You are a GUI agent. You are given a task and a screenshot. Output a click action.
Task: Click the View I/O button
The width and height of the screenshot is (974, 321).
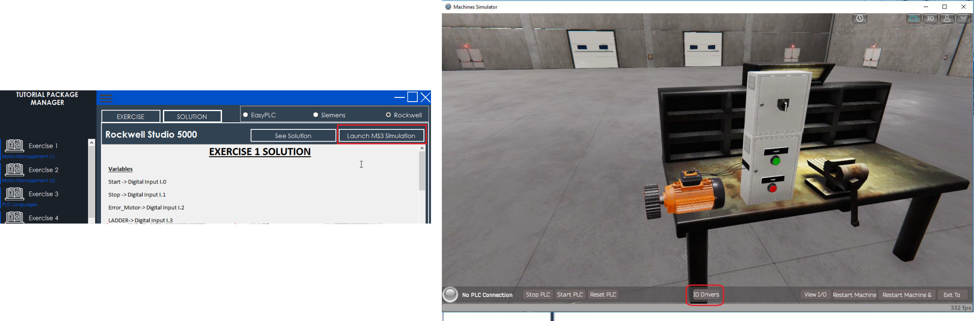[815, 295]
